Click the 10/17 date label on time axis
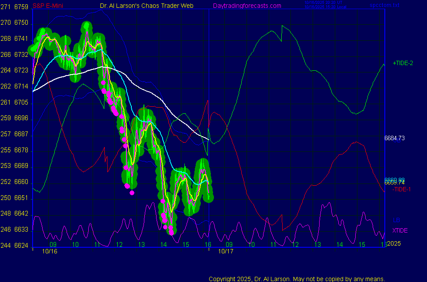Image resolution: width=427 pixels, height=282 pixels. [x=225, y=251]
